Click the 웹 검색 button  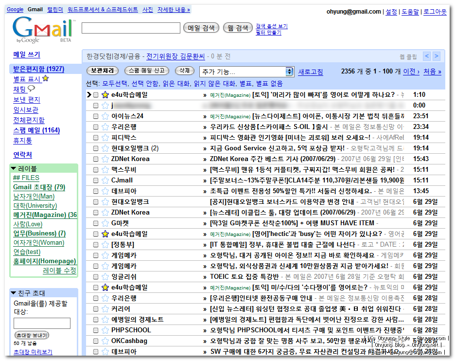click(x=238, y=28)
